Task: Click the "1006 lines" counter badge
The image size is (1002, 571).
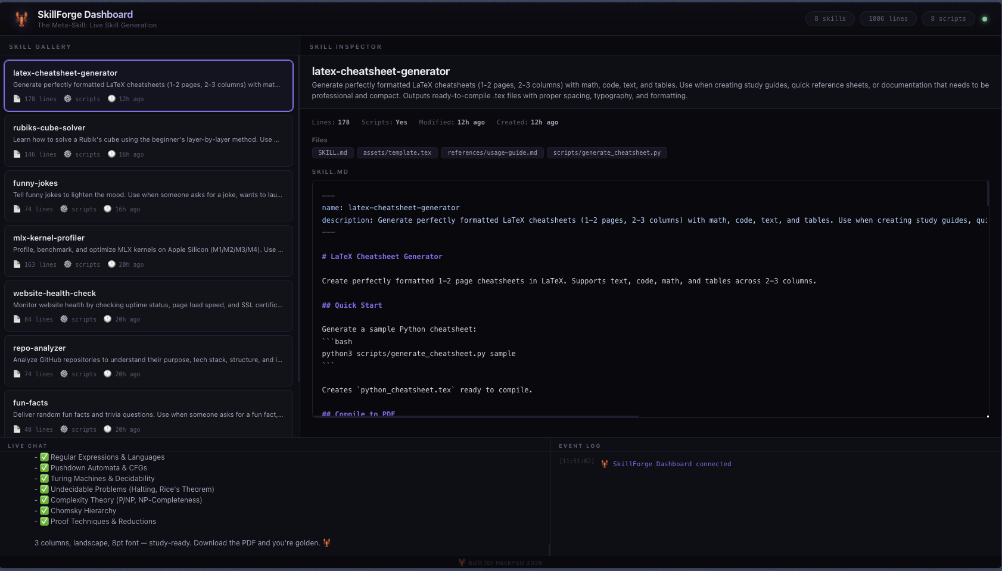Action: (888, 19)
